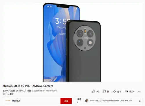
Task: Click the HoiINDI channel avatar
Action: point(8,101)
